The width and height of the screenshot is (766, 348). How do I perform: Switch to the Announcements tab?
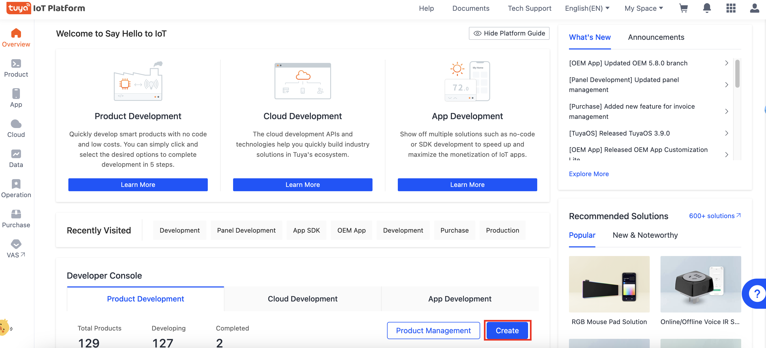[x=656, y=37]
